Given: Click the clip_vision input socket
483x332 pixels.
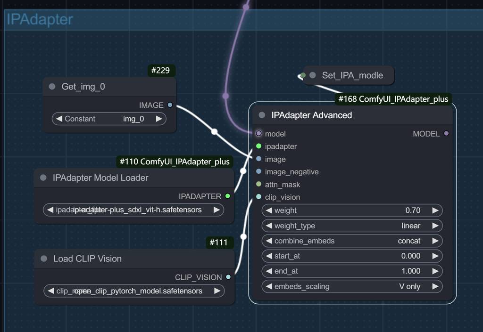Looking at the screenshot, I should click(258, 197).
